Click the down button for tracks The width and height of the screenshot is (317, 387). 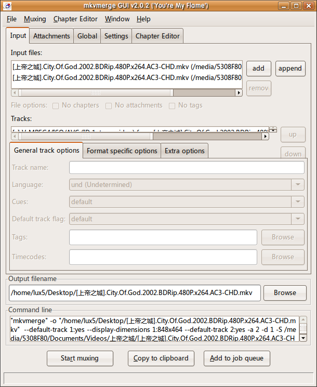[293, 153]
